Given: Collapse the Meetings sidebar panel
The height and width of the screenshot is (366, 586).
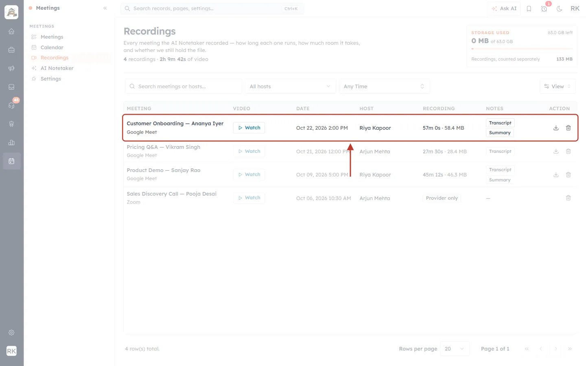Looking at the screenshot, I should click(x=105, y=8).
